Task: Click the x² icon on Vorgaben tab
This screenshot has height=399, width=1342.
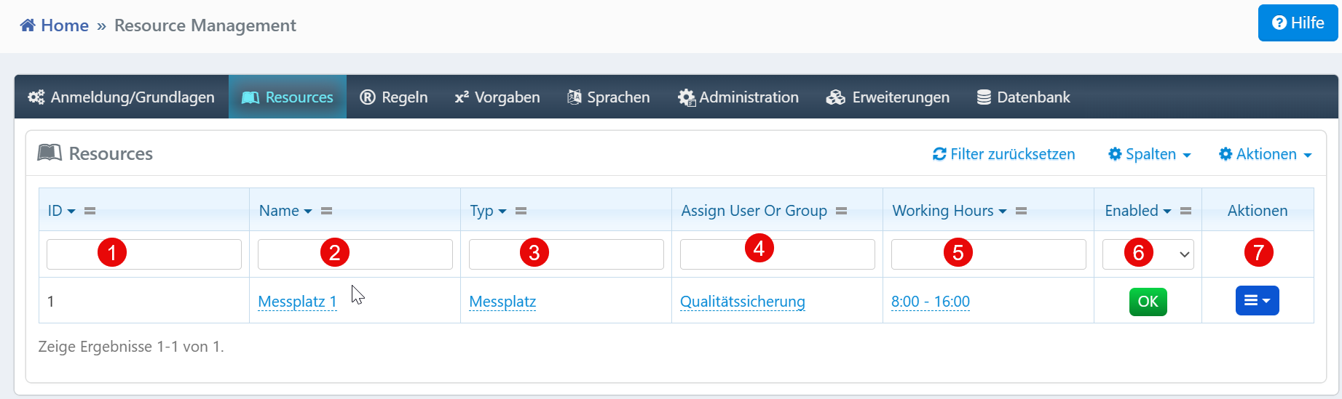Action: 462,97
